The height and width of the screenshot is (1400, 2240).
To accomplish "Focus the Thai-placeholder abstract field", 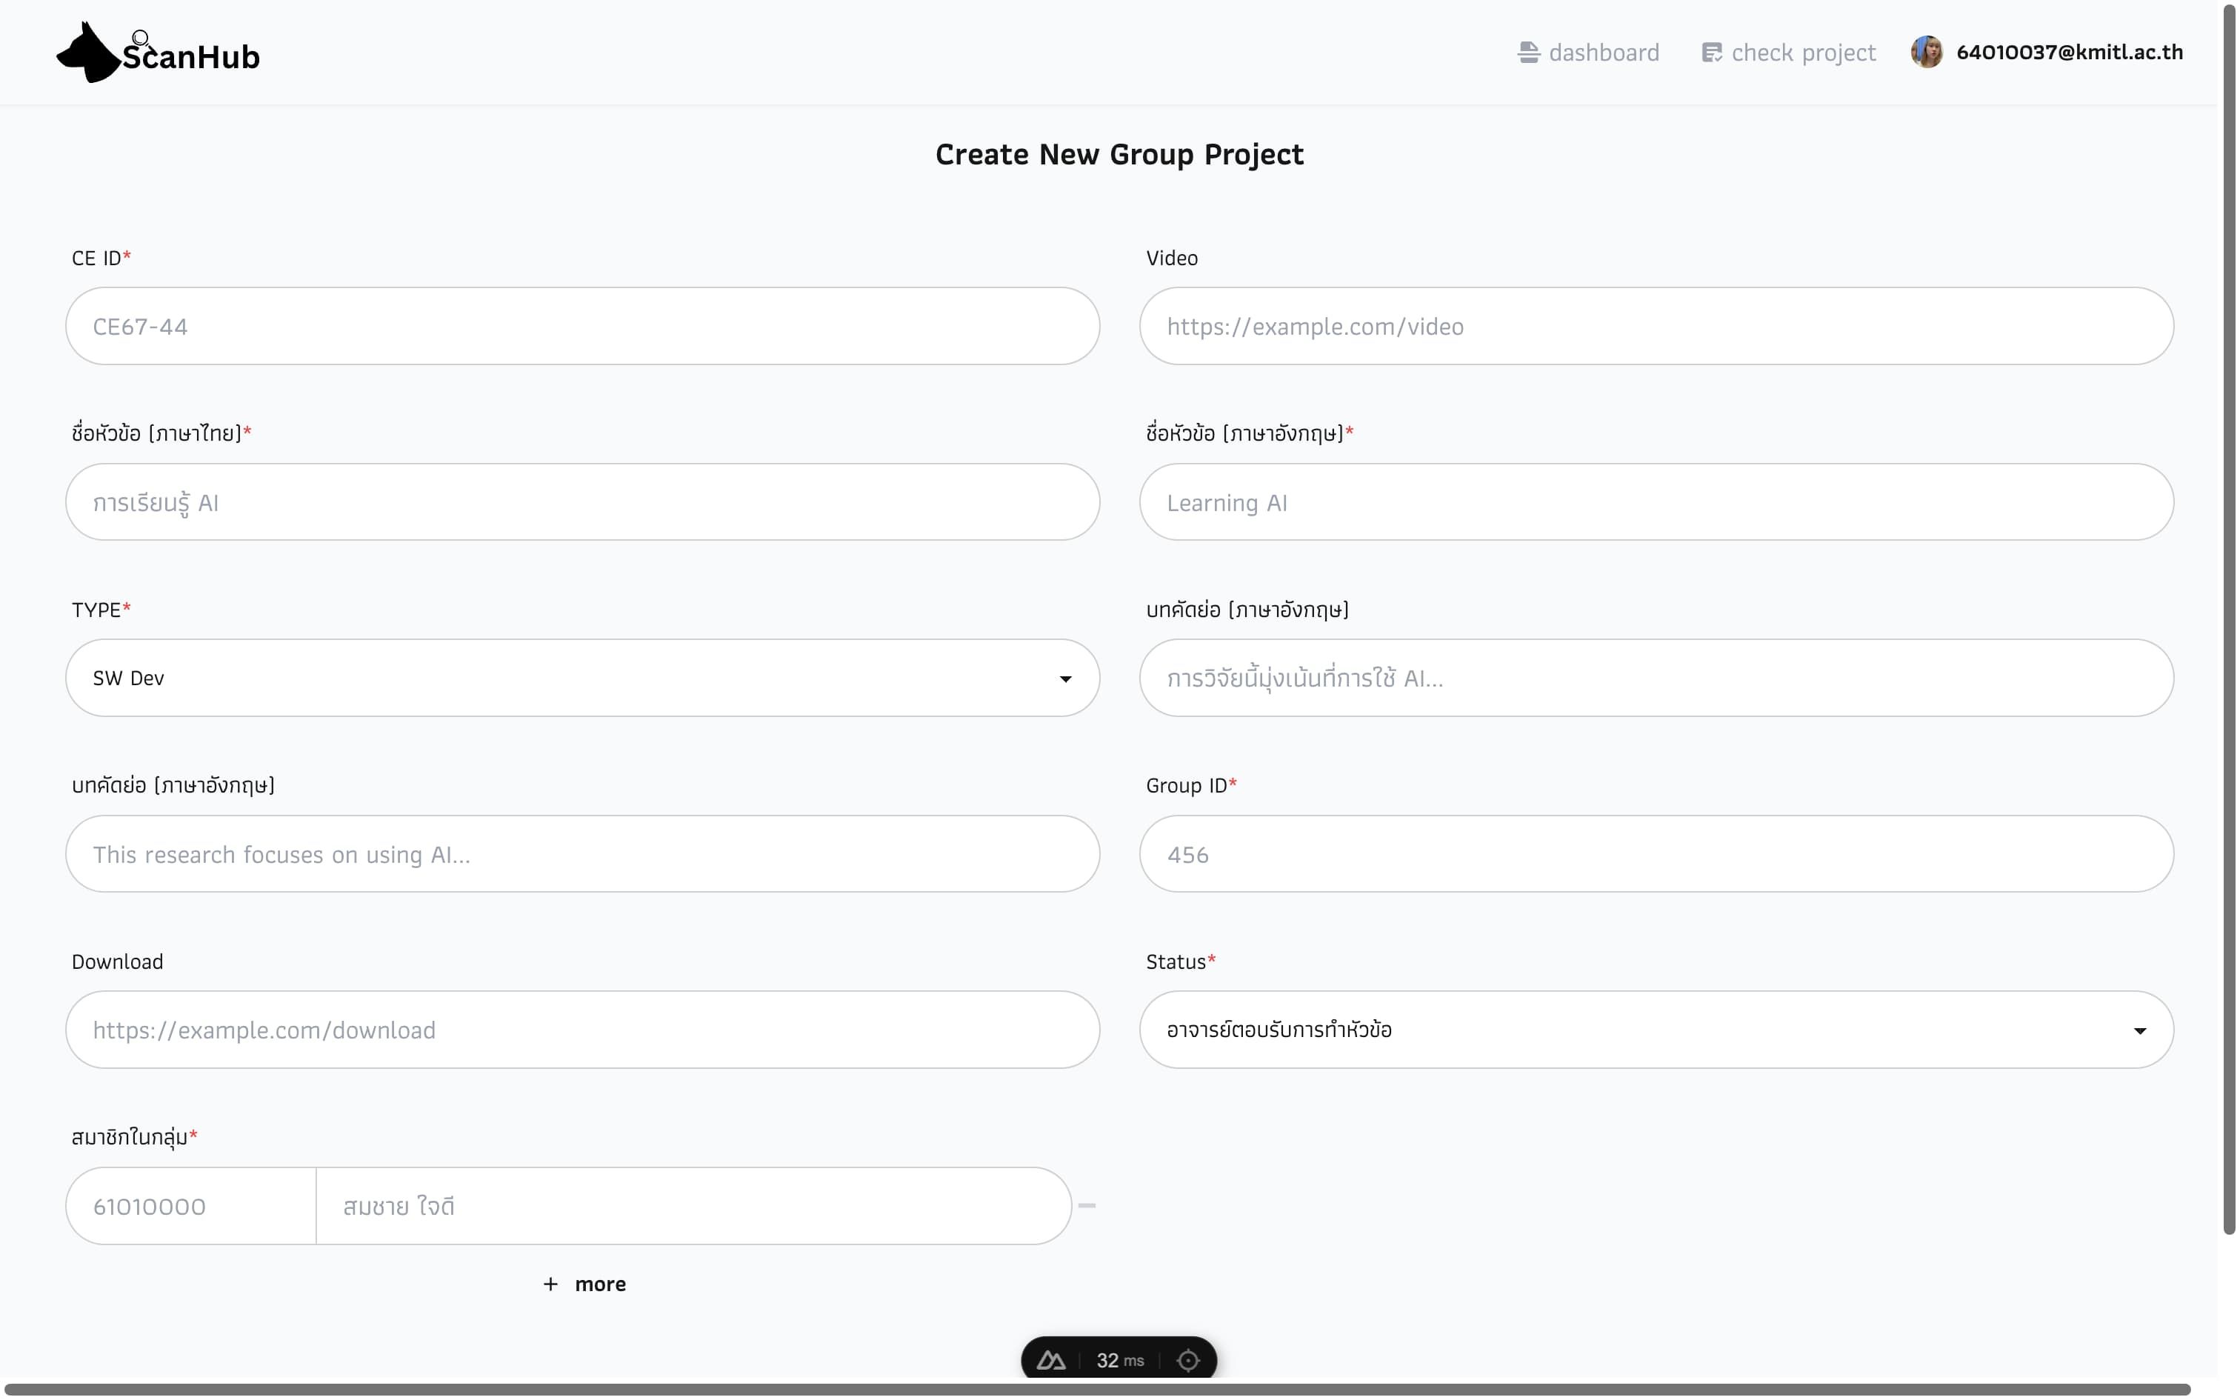I will 1657,678.
